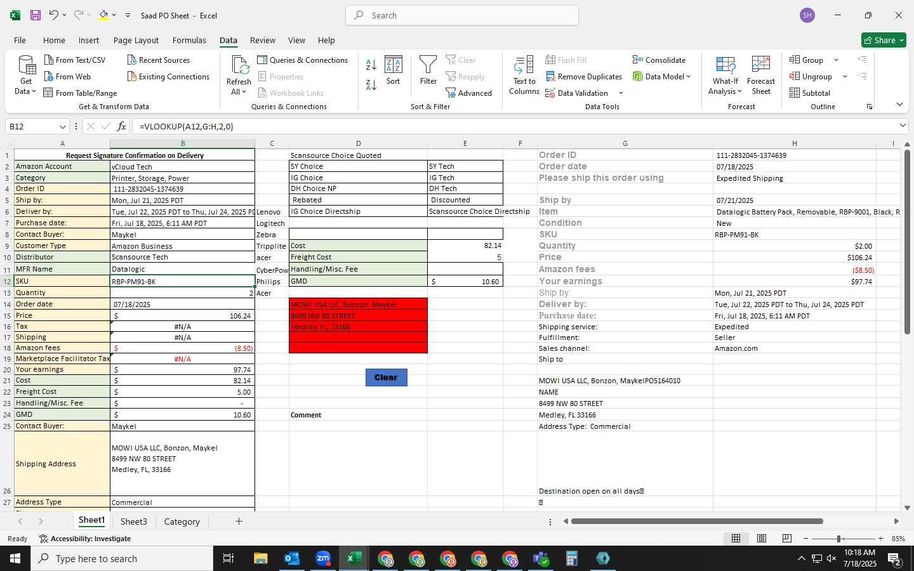
Task: Open the Formulas tab
Action: pyautogui.click(x=189, y=40)
